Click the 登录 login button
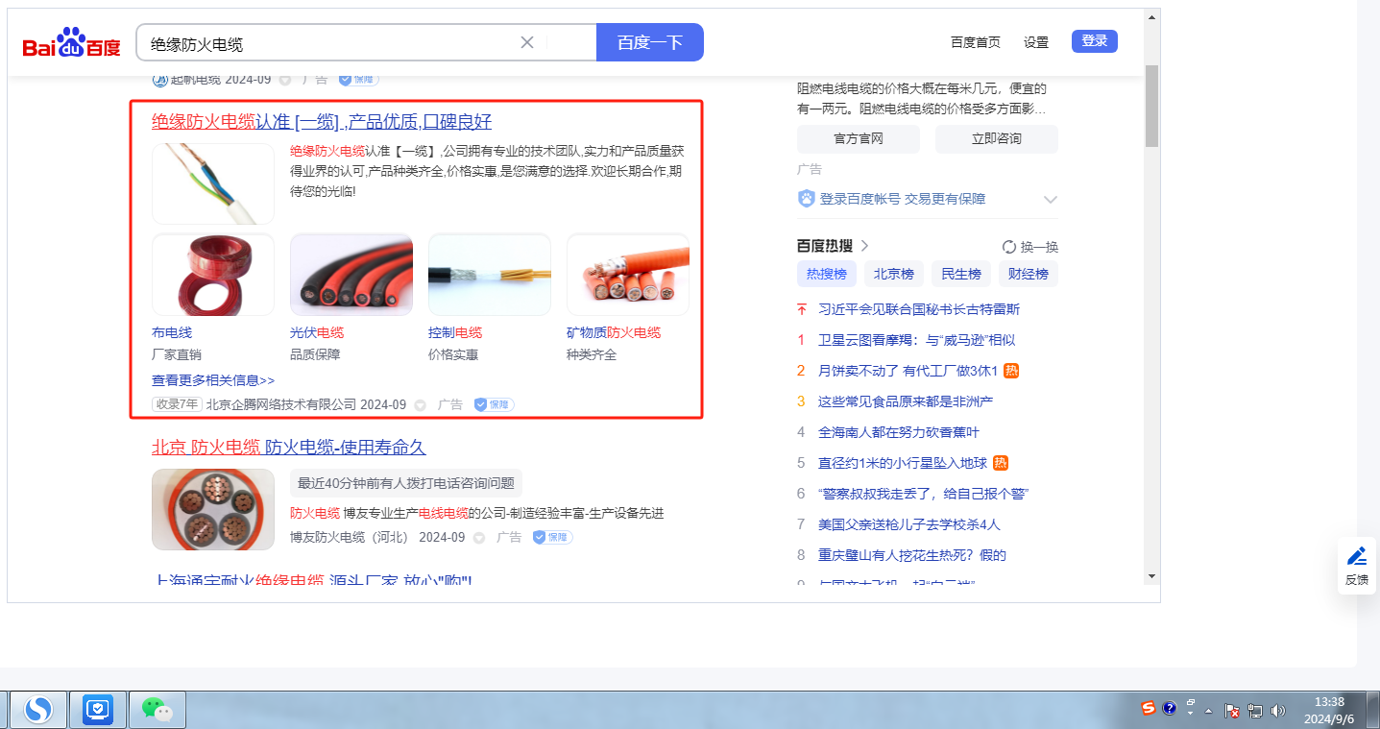Screen dimensions: 1380x729 coord(1094,41)
